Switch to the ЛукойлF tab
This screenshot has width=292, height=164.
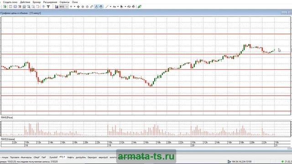coord(53,157)
